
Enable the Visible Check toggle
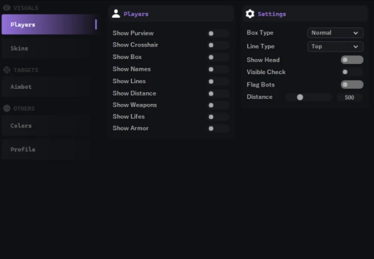(x=352, y=72)
